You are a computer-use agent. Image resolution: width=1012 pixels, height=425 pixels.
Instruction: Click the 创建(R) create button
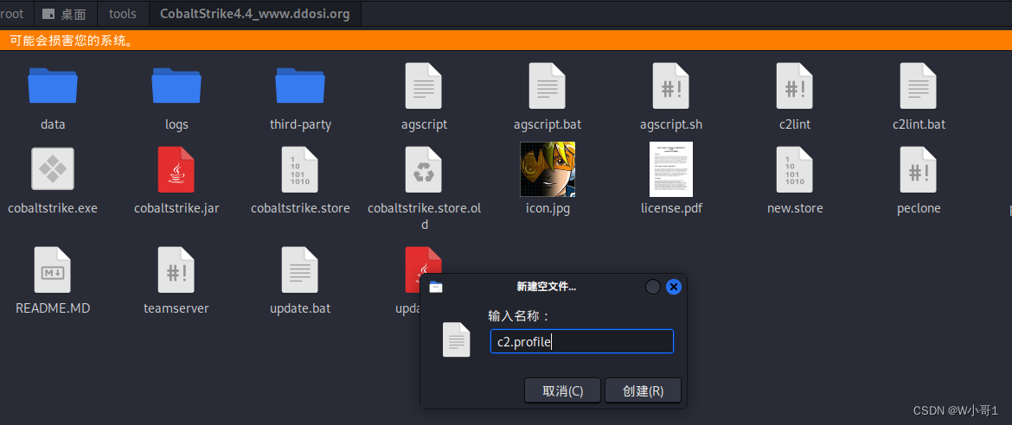point(643,390)
